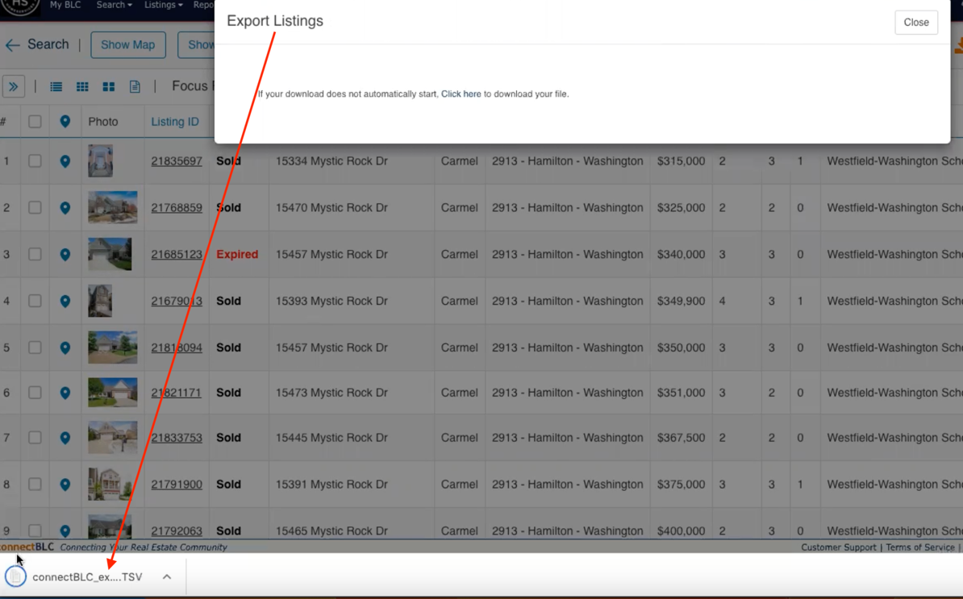This screenshot has height=599, width=963.
Task: Click the map pin for expired listing 21685123
Action: pos(65,254)
